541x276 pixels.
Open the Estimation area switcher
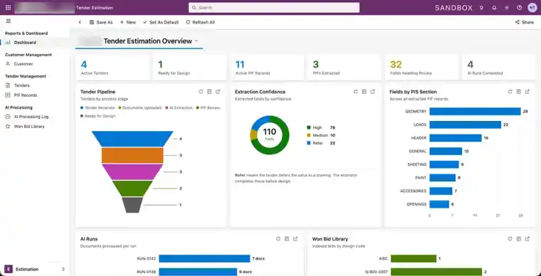pos(34,269)
